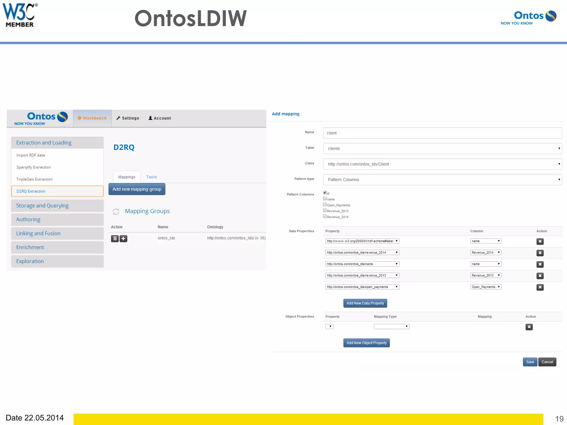Check the Revenue_2013 pattern column
567x425 pixels.
325,210
